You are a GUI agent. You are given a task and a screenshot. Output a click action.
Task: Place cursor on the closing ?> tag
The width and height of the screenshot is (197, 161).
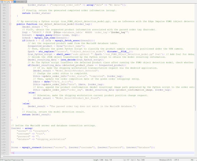12,153
